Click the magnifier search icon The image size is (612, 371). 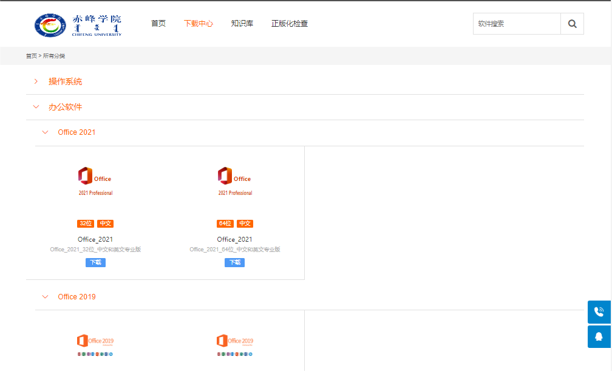pyautogui.click(x=572, y=24)
